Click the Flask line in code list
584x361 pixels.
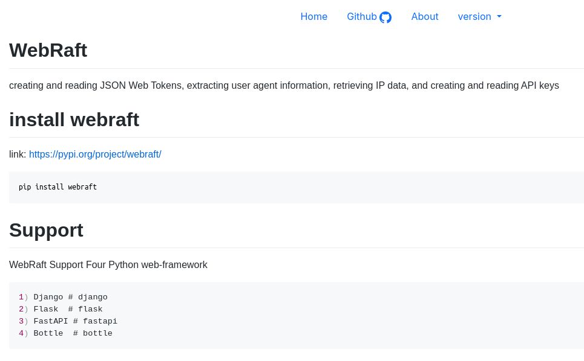coord(68,309)
